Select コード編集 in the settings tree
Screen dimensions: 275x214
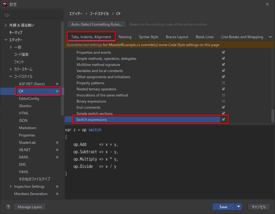tap(21, 55)
